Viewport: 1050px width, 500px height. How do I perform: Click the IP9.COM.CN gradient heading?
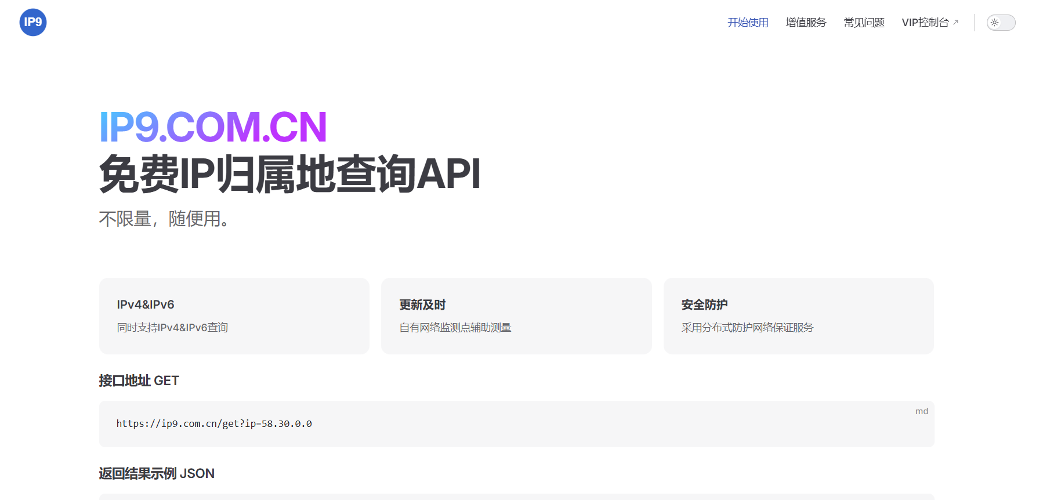213,126
